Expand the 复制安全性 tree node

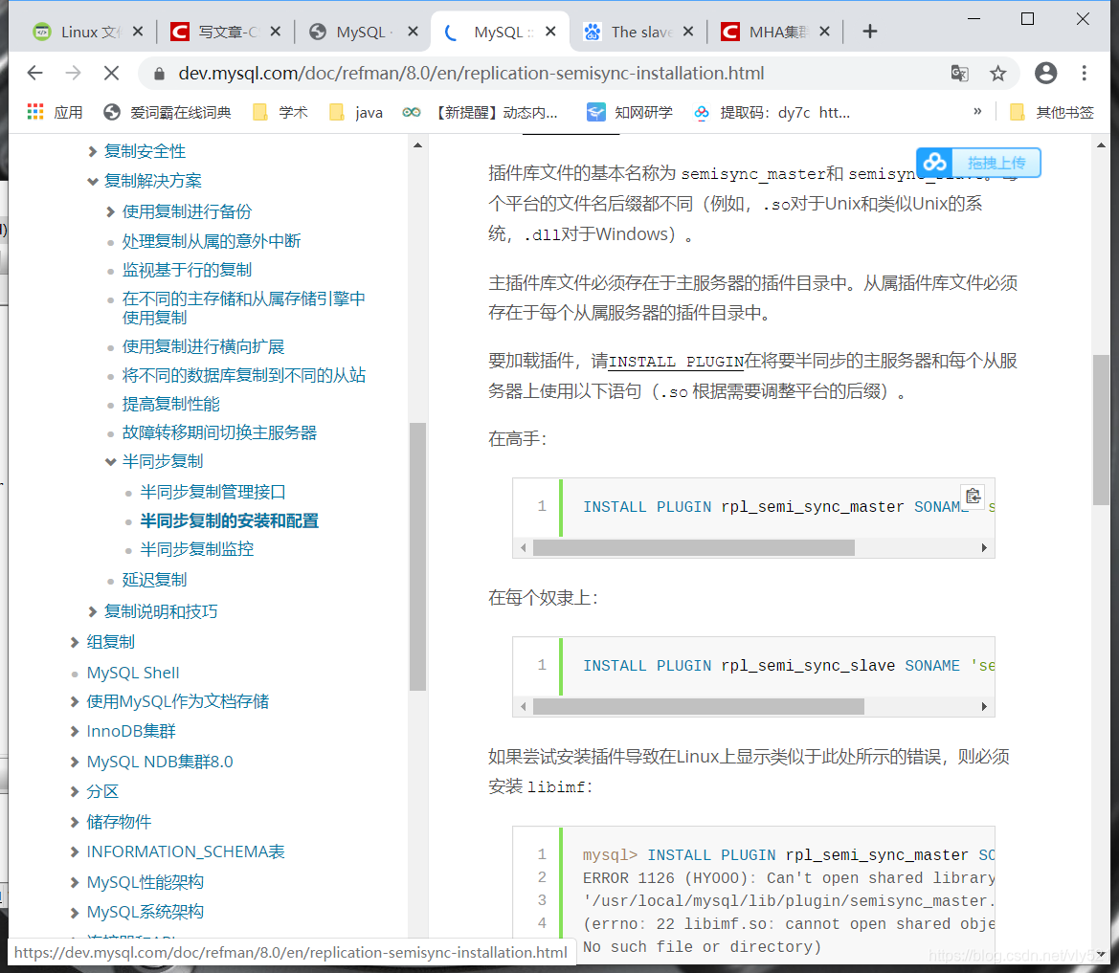pos(93,151)
